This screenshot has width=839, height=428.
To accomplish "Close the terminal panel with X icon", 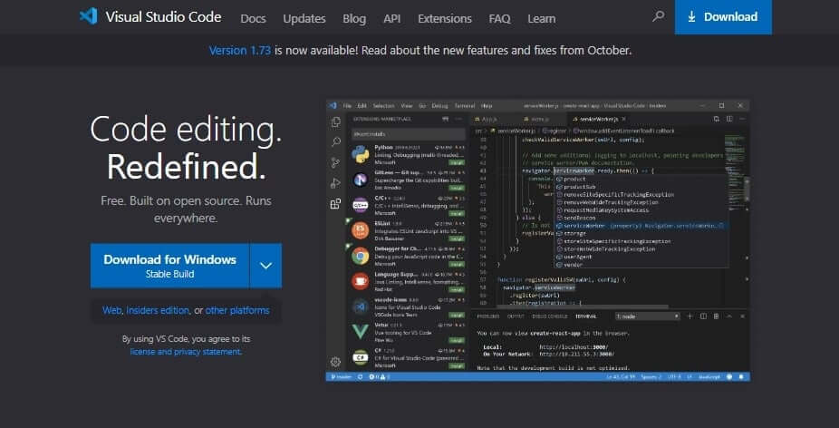I will point(742,316).
